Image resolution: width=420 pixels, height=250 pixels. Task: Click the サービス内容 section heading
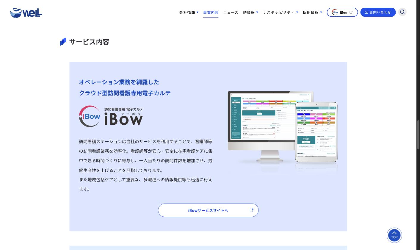(x=89, y=42)
